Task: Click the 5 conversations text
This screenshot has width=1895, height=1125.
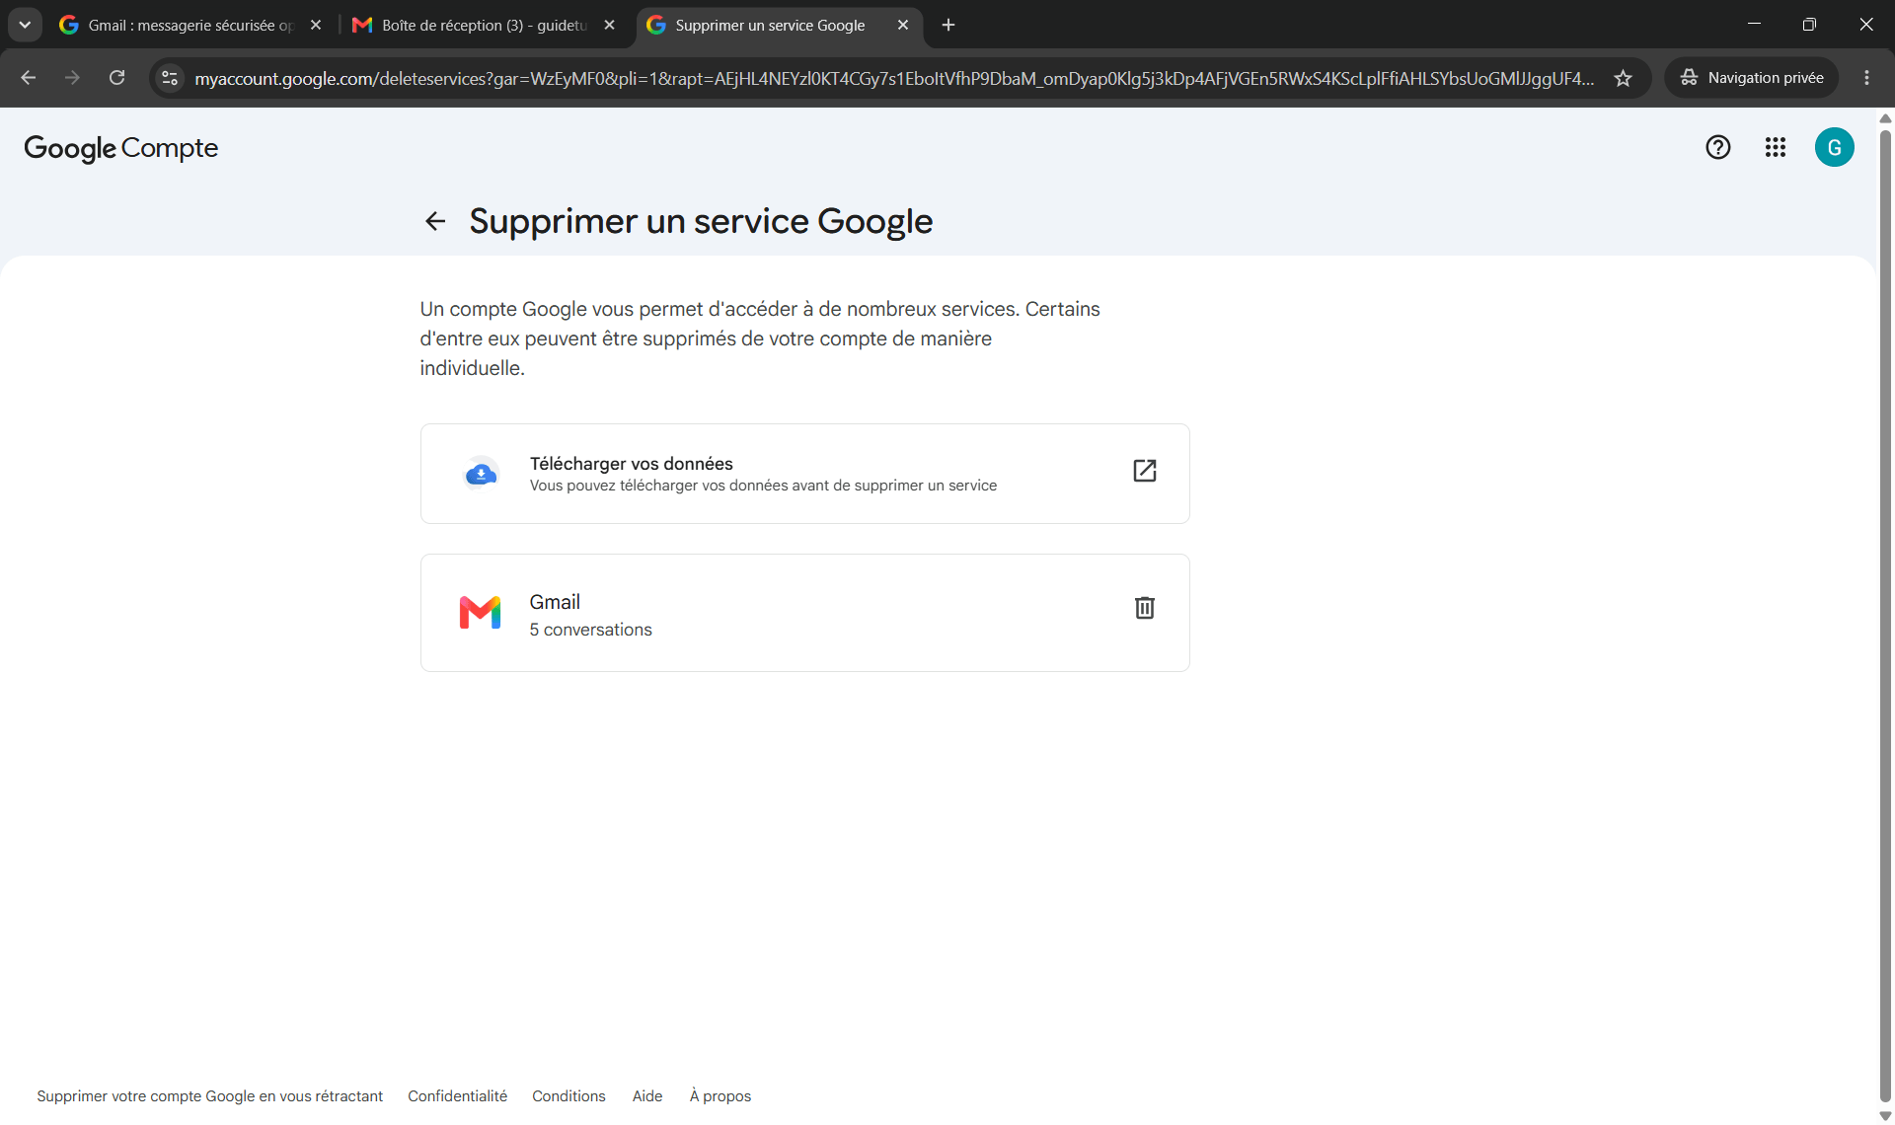Action: 590,630
